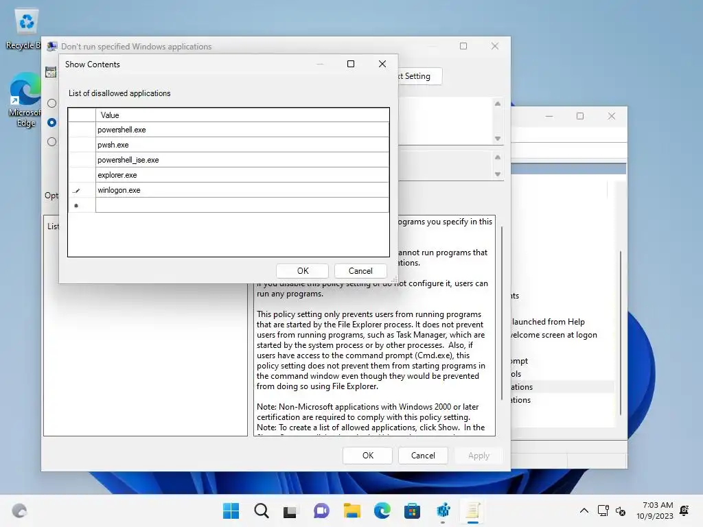Select the row header with the pencil marker
Viewport: 703px width, 527px height.
pos(82,190)
